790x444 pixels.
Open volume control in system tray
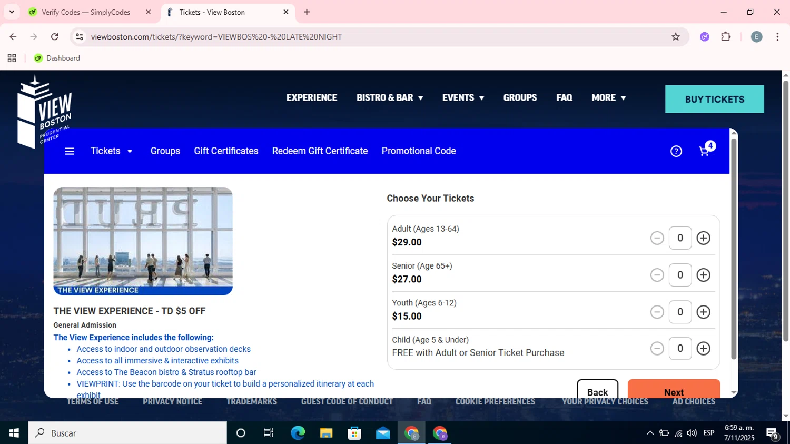[x=692, y=433]
